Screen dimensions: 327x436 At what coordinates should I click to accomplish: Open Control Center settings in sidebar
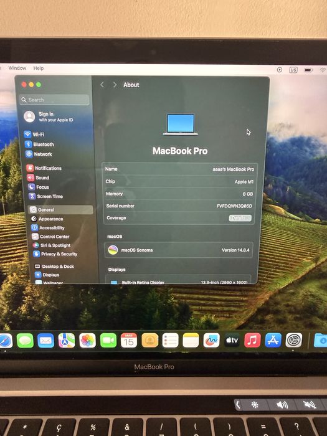50,236
